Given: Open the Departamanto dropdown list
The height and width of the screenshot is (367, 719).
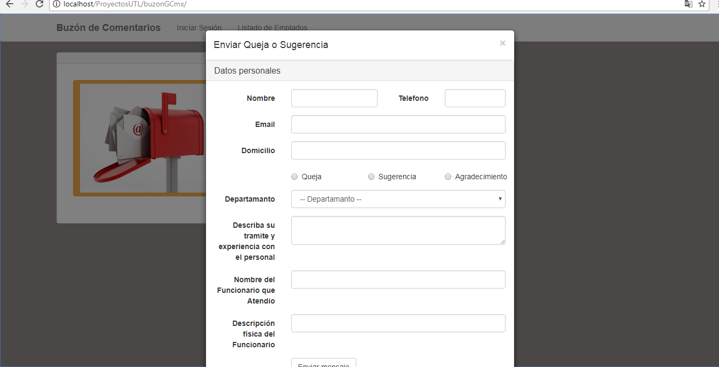Looking at the screenshot, I should [398, 199].
